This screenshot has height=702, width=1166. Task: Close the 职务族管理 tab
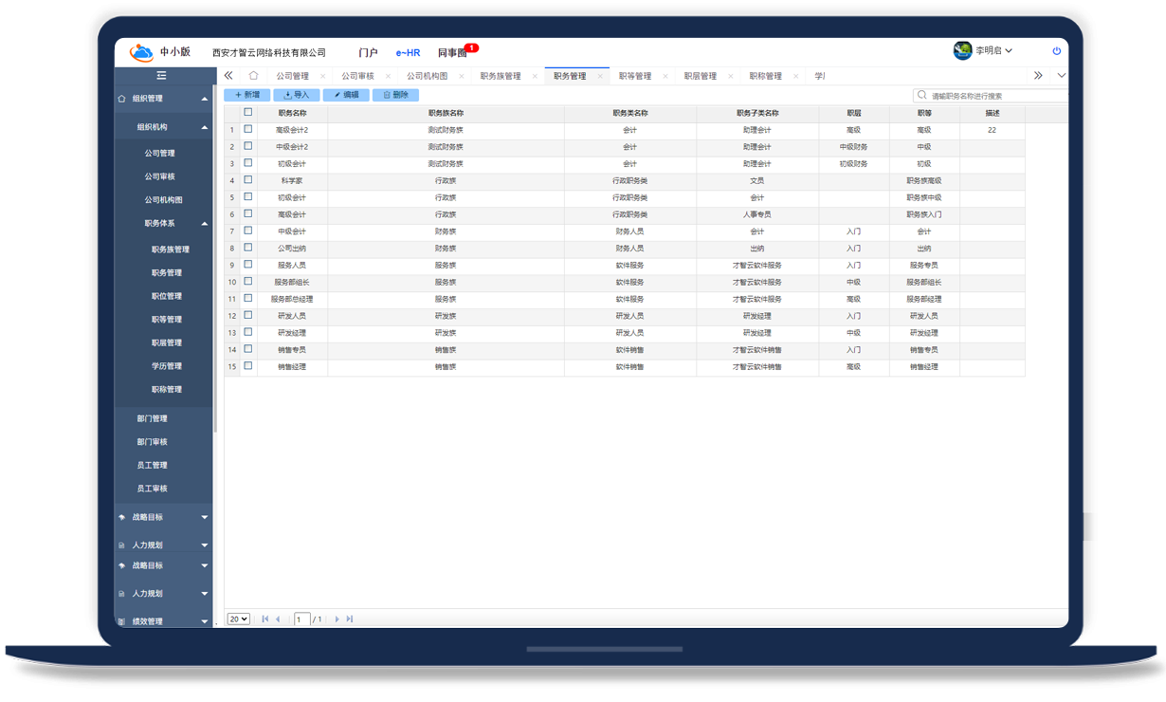(535, 76)
